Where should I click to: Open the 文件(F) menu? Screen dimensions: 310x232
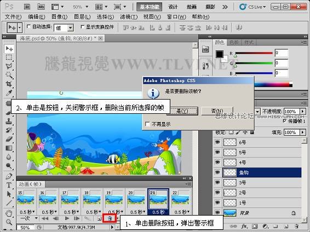coord(13,17)
